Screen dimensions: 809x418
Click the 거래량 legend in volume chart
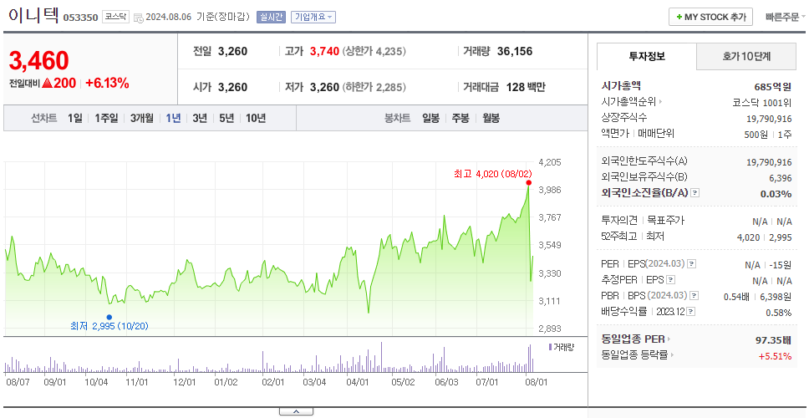click(x=562, y=347)
